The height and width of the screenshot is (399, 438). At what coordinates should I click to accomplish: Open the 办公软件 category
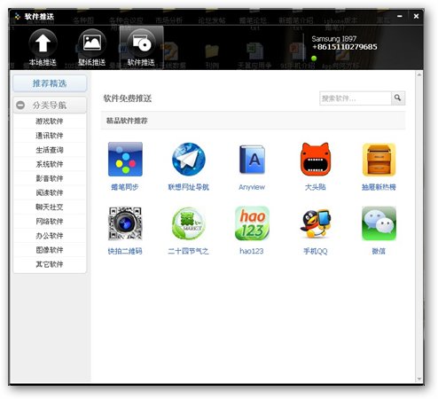tap(50, 236)
